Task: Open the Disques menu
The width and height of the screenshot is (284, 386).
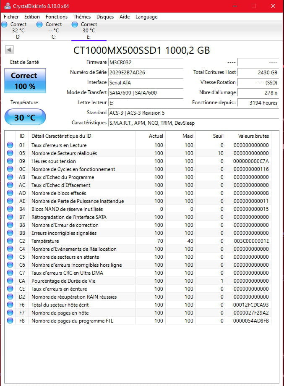Action: [x=105, y=17]
